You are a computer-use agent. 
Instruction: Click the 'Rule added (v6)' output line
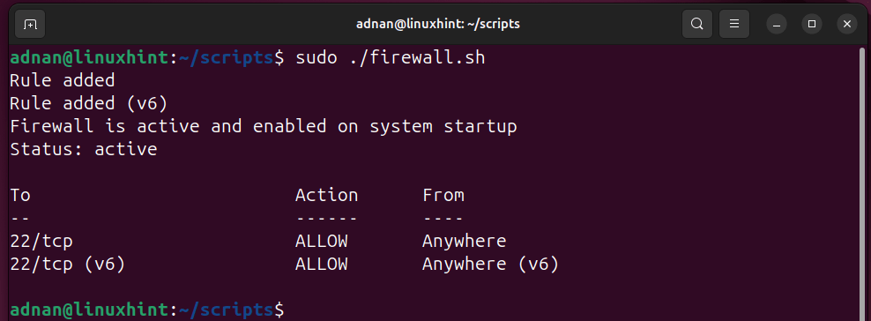(x=89, y=104)
